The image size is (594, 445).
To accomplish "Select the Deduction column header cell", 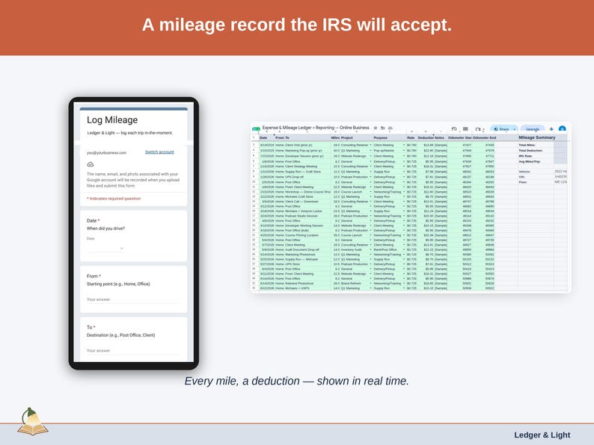I will 426,138.
